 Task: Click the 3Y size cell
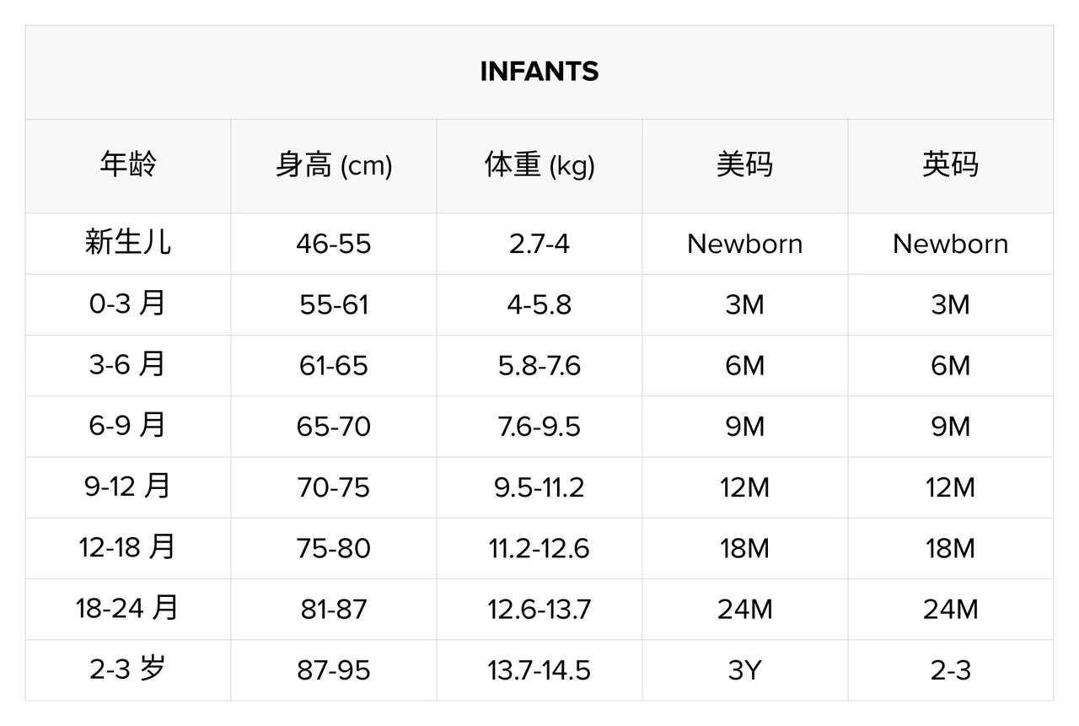tap(745, 670)
